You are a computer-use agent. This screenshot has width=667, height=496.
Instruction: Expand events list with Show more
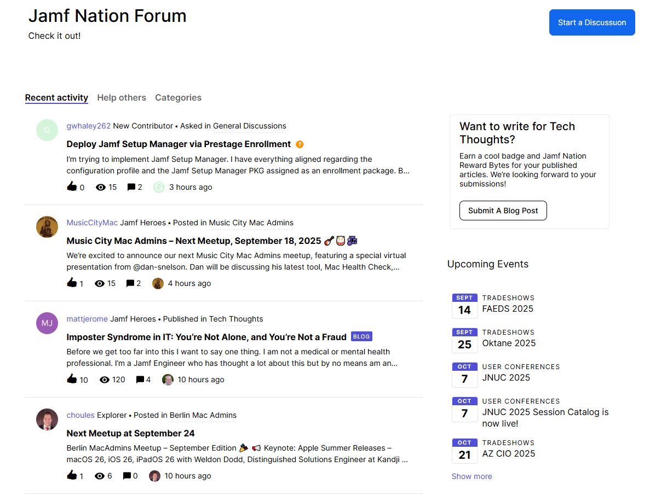(472, 476)
